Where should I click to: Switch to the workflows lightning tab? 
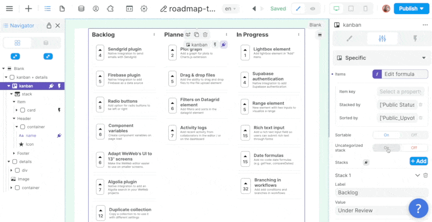414,39
